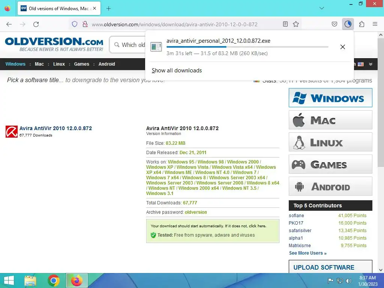384x288 pixels.
Task: Toggle reader view icon in address bar
Action: [x=285, y=24]
